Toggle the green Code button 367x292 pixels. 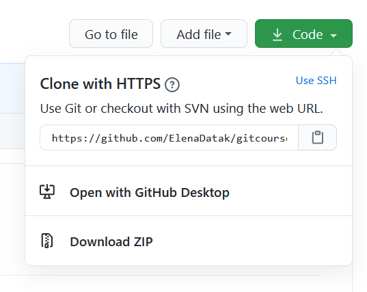coord(303,34)
